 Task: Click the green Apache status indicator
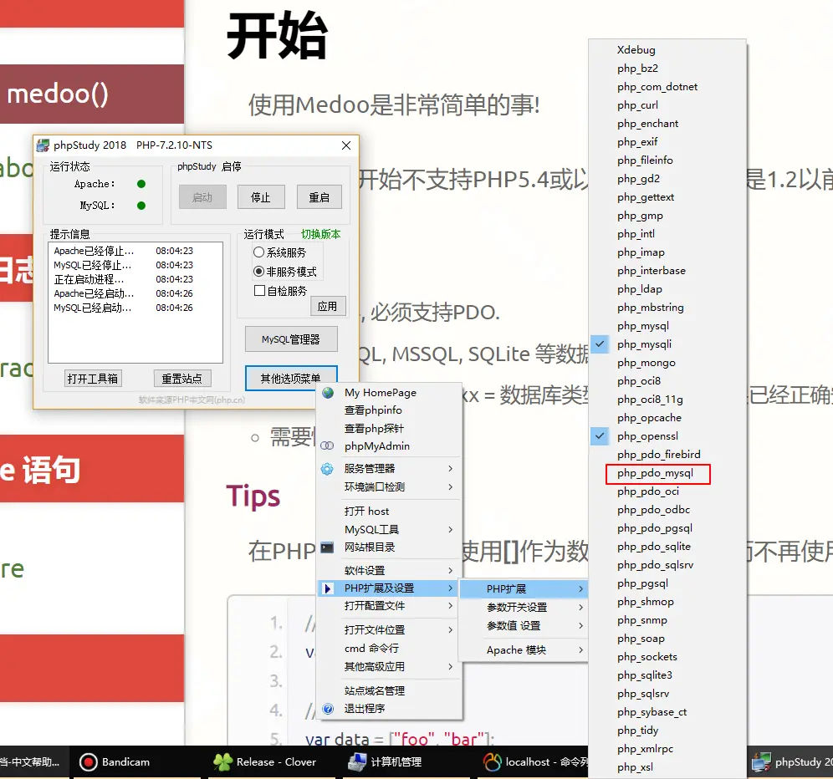(x=141, y=184)
